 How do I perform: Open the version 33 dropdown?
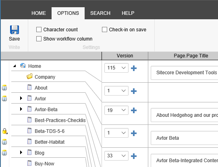pos(116,156)
